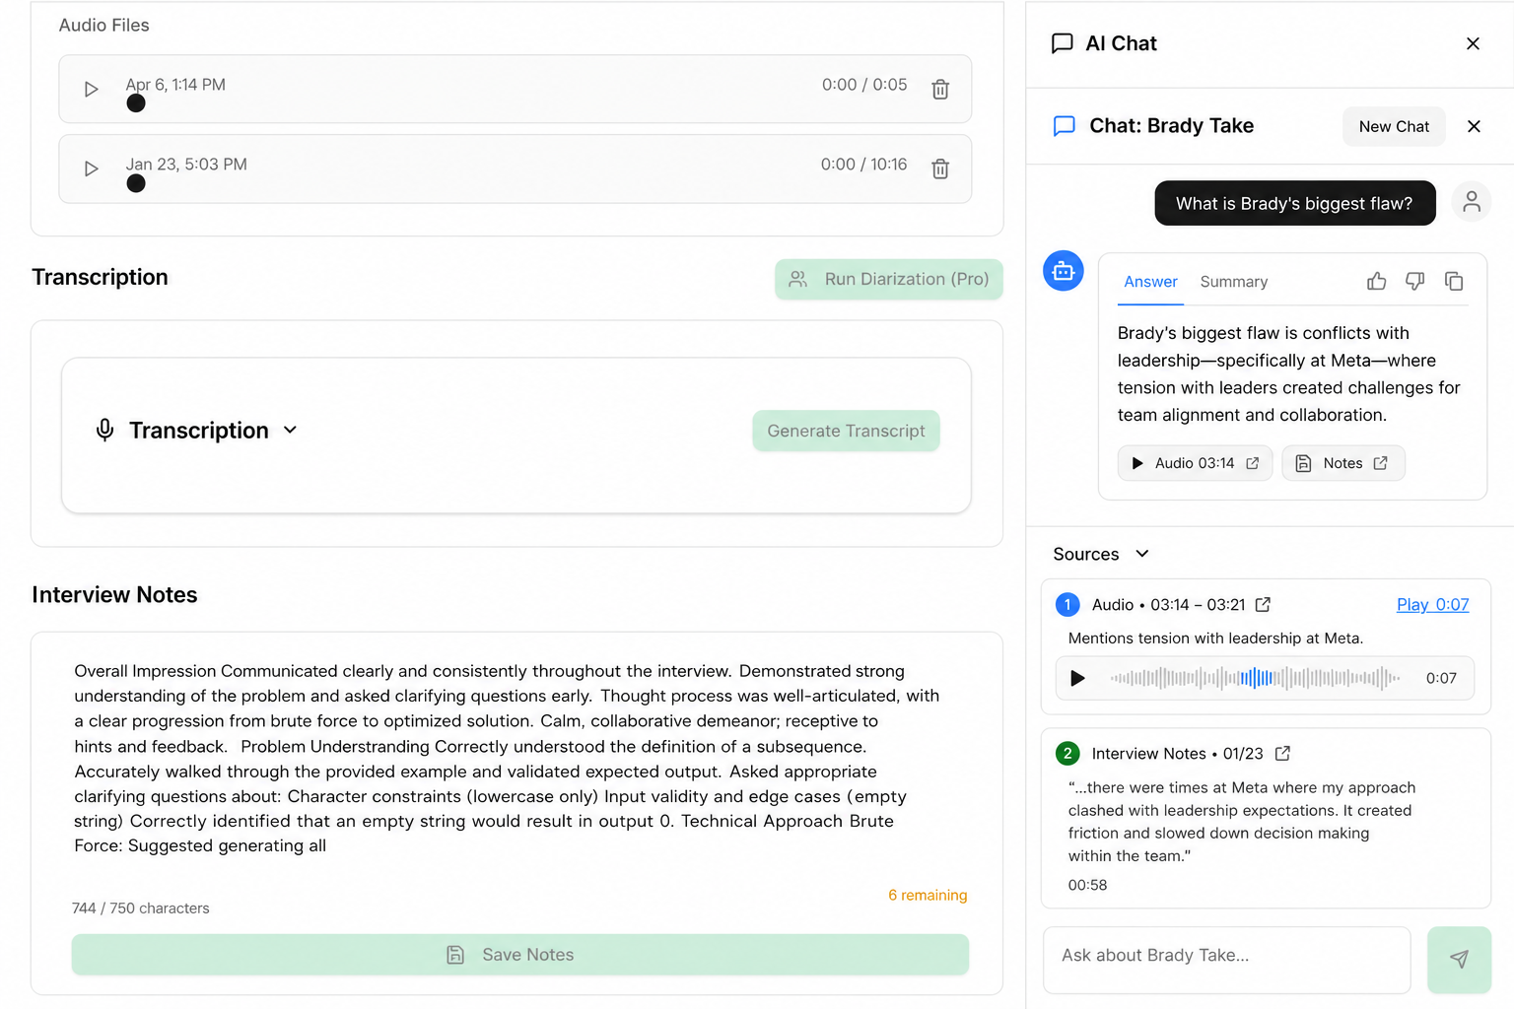Expand the Transcription dropdown chevron
This screenshot has height=1009, width=1514.
290,430
